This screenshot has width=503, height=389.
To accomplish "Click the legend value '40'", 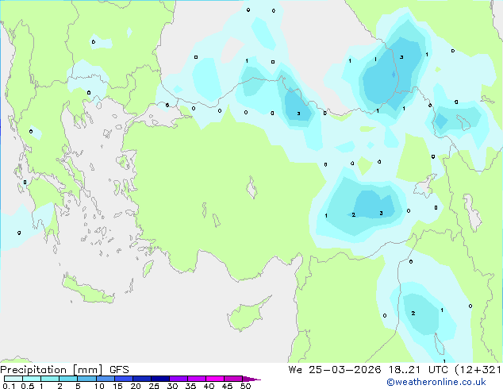I will (x=209, y=386).
